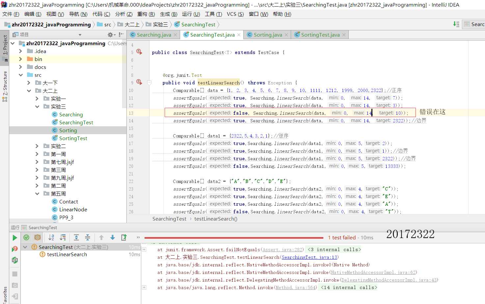Collapse the 第五周 package

(37, 194)
